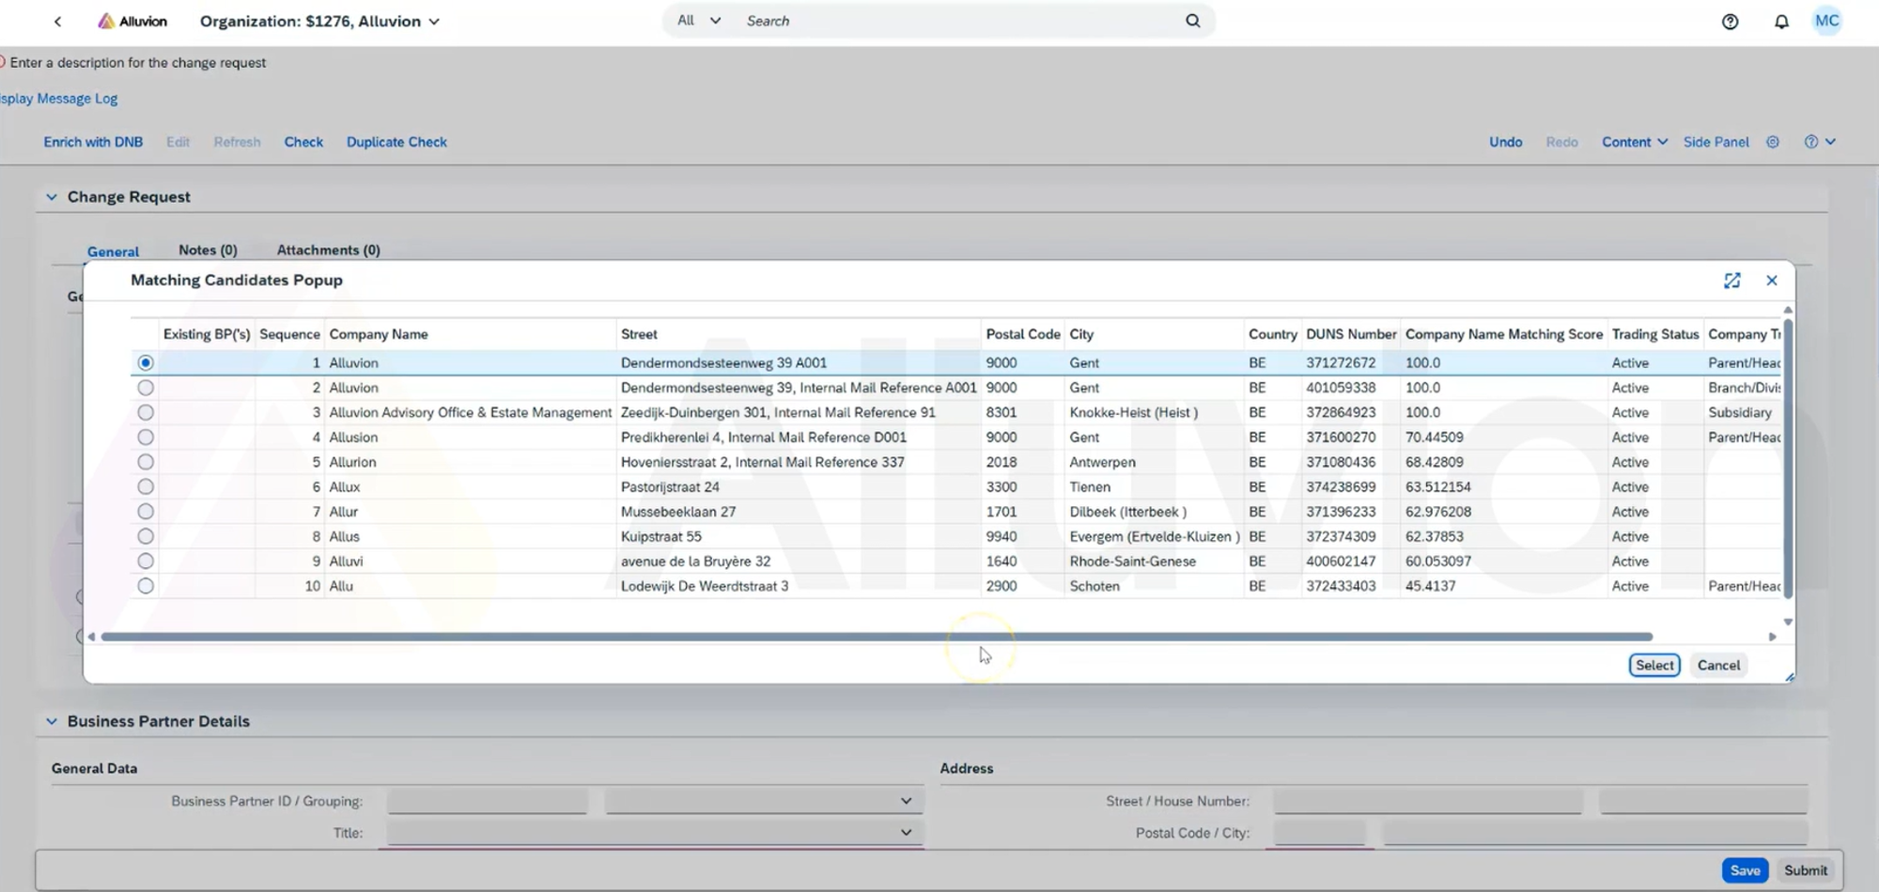Click the popup horizontal scrollbar
Viewport: 1879px width, 892px height.
(876, 637)
